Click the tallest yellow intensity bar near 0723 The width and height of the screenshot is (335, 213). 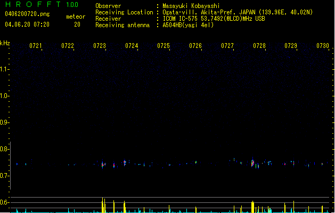pos(103,205)
